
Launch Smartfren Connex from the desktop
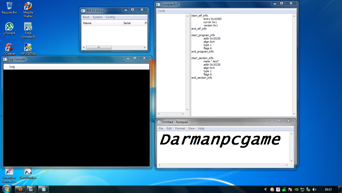pos(9,172)
